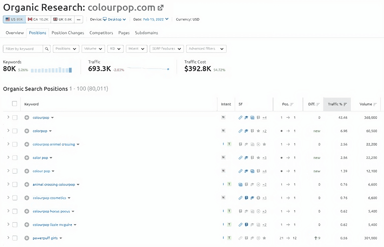This screenshot has width=384, height=247.
Task: Tick checkbox for powerpuff girls row
Action: [15, 238]
